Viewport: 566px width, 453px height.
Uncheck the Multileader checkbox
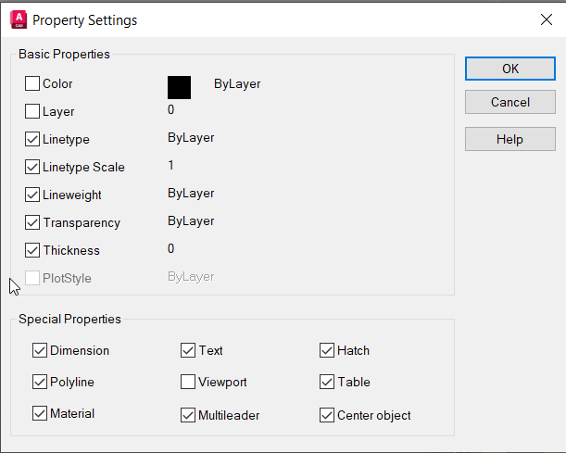click(188, 415)
